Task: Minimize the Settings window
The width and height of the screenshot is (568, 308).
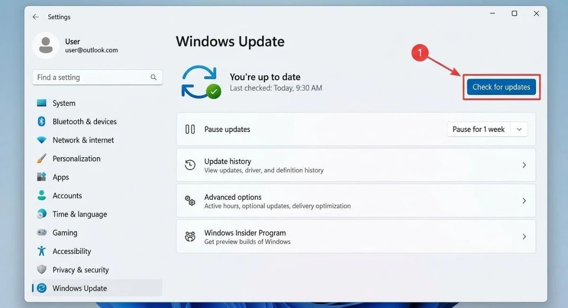Action: click(x=492, y=14)
